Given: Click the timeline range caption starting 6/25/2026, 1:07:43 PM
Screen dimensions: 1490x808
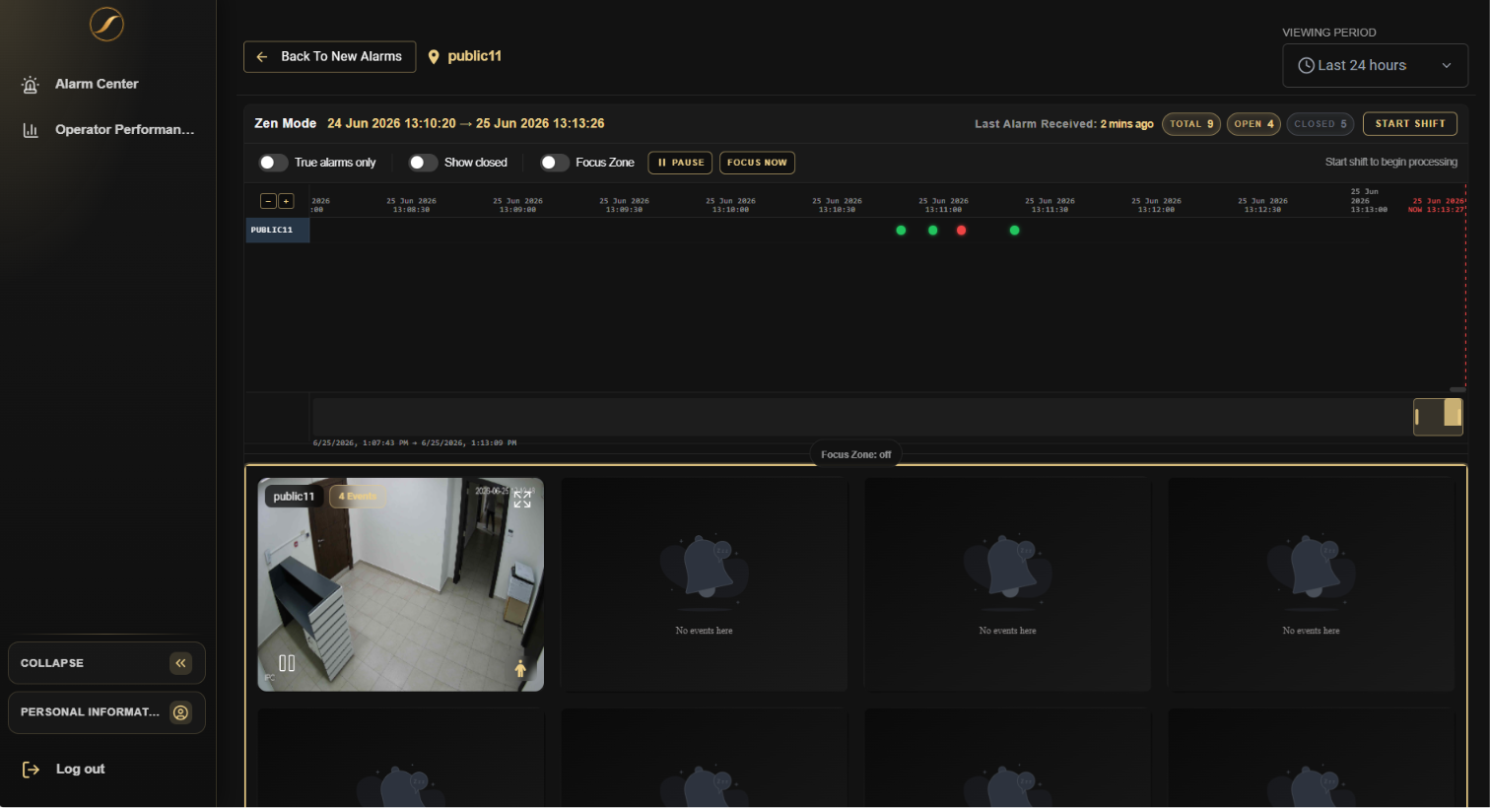Looking at the screenshot, I should click(415, 442).
